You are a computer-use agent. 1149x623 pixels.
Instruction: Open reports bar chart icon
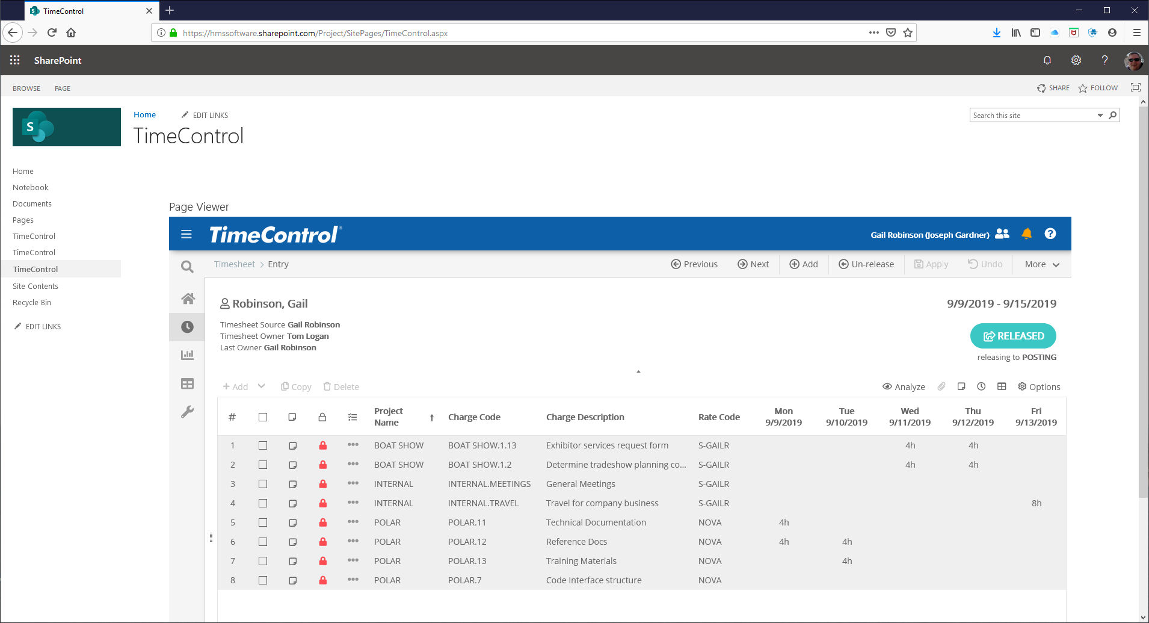187,355
